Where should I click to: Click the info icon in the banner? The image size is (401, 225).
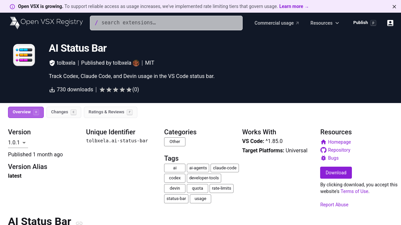click(12, 6)
